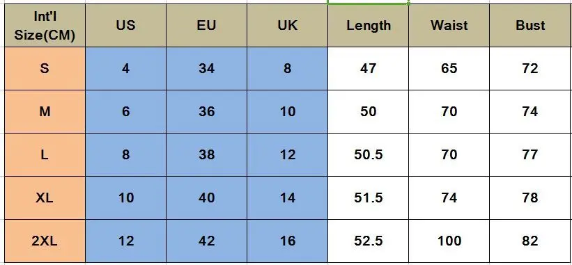Click the Waist value 65 cell
The height and width of the screenshot is (265, 572).
[449, 68]
